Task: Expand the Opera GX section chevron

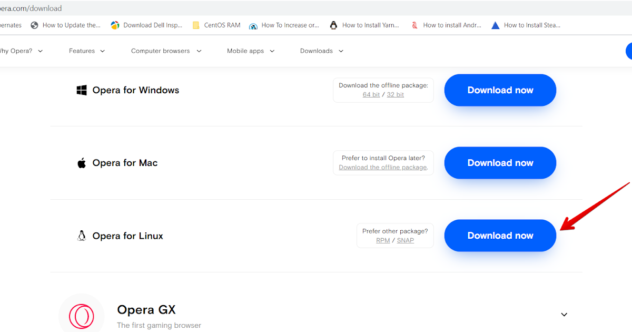Action: point(564,315)
